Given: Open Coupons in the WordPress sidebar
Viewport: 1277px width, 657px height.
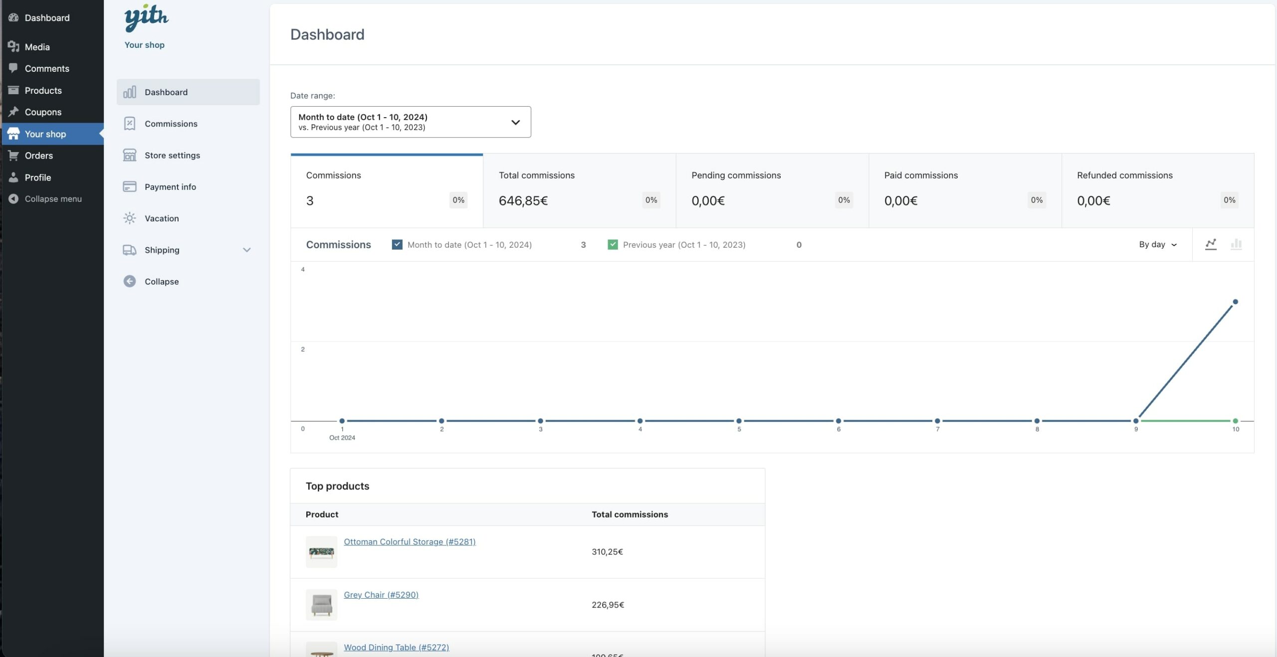Looking at the screenshot, I should (x=52, y=112).
